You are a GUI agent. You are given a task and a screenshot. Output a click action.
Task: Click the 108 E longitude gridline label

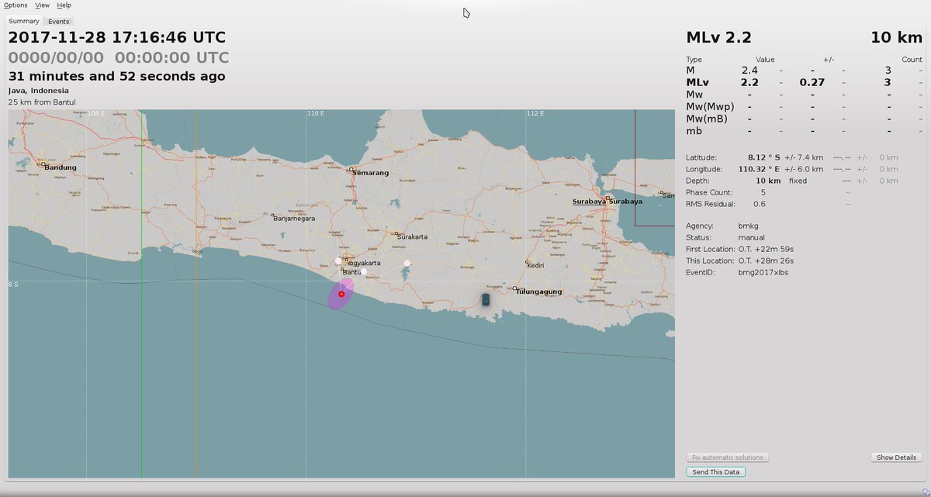click(x=96, y=114)
